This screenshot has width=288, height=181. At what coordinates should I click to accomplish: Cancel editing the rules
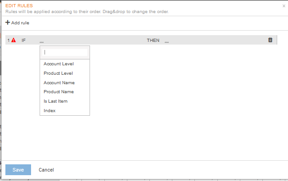46,170
